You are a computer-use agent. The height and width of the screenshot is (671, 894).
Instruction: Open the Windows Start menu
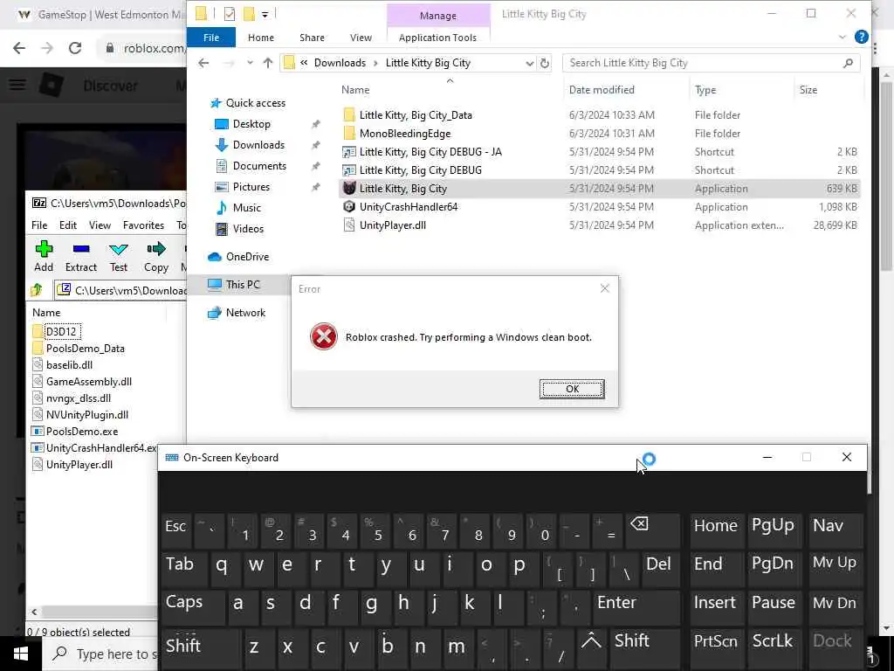21,654
